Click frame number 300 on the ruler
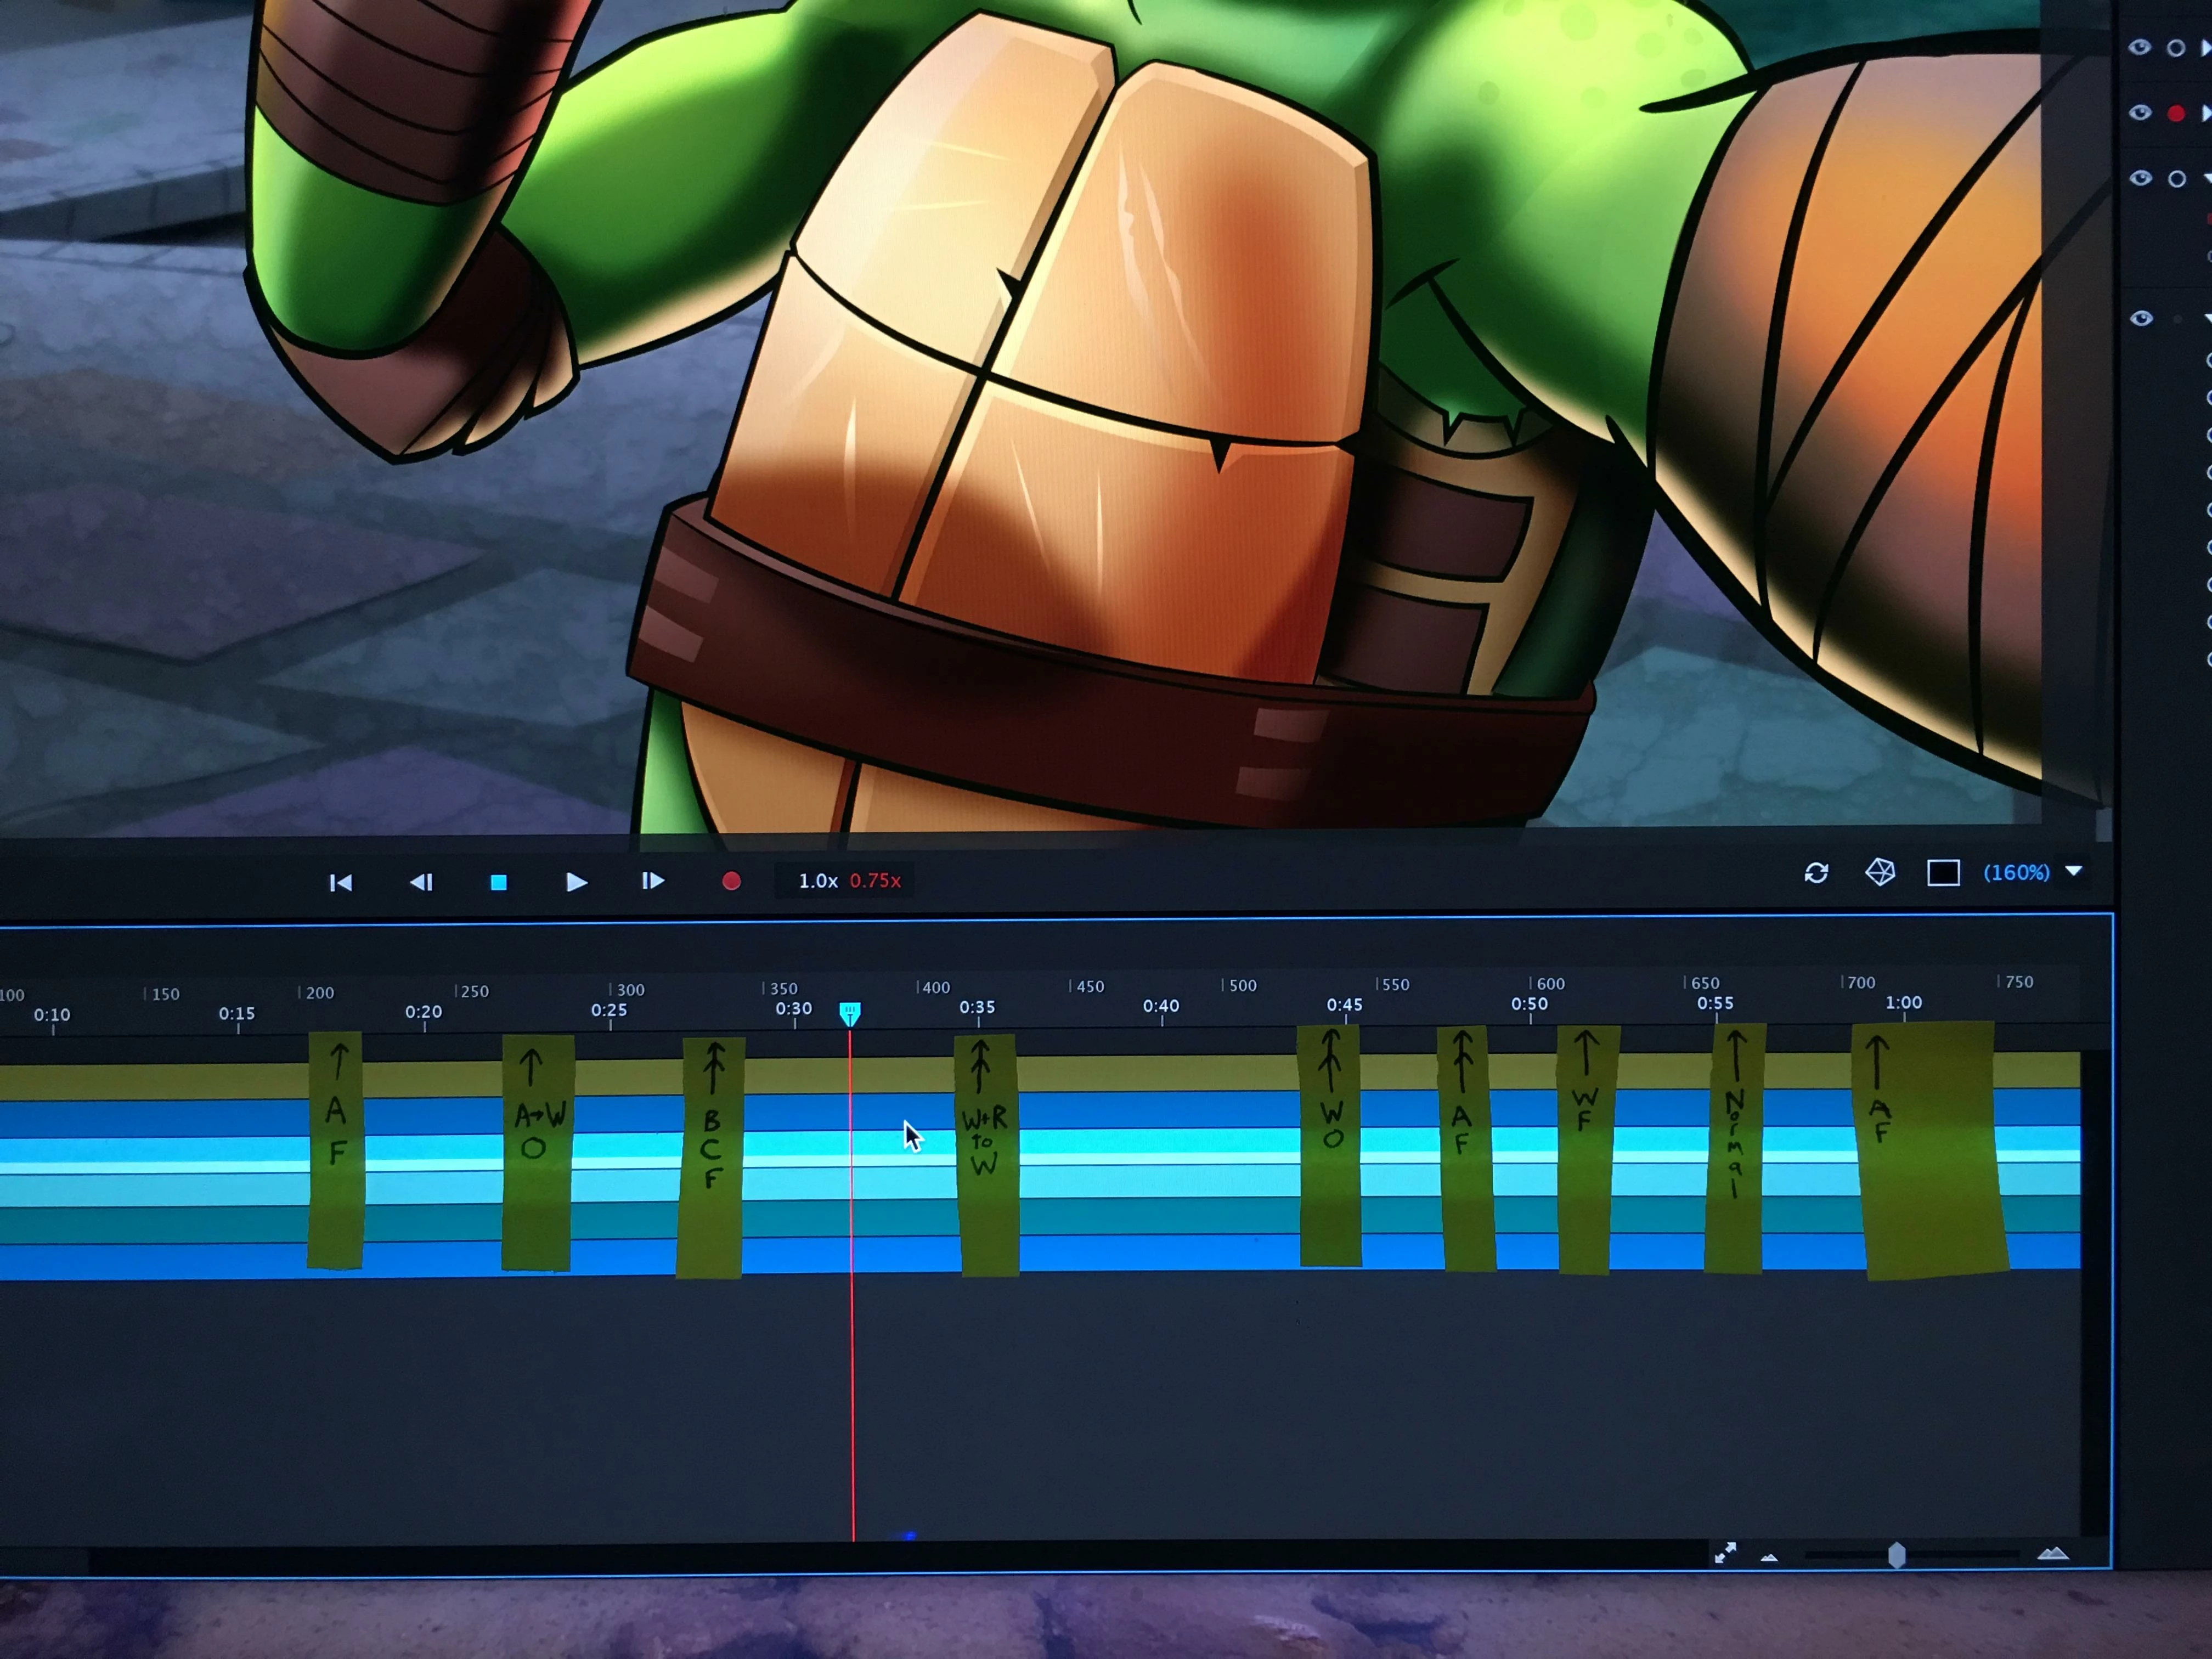Image resolution: width=2212 pixels, height=1659 pixels. pyautogui.click(x=631, y=990)
